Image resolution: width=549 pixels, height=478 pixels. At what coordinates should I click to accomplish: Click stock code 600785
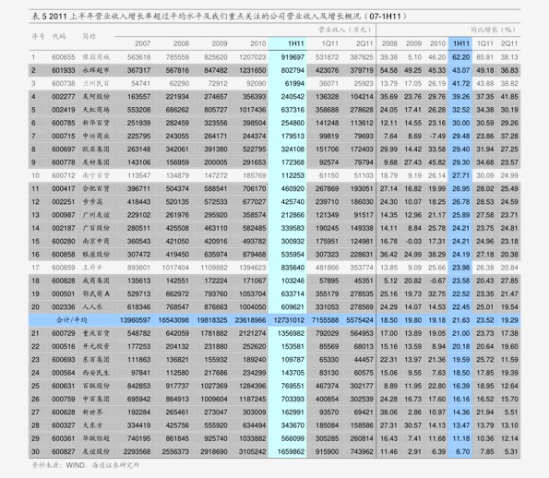pyautogui.click(x=64, y=123)
